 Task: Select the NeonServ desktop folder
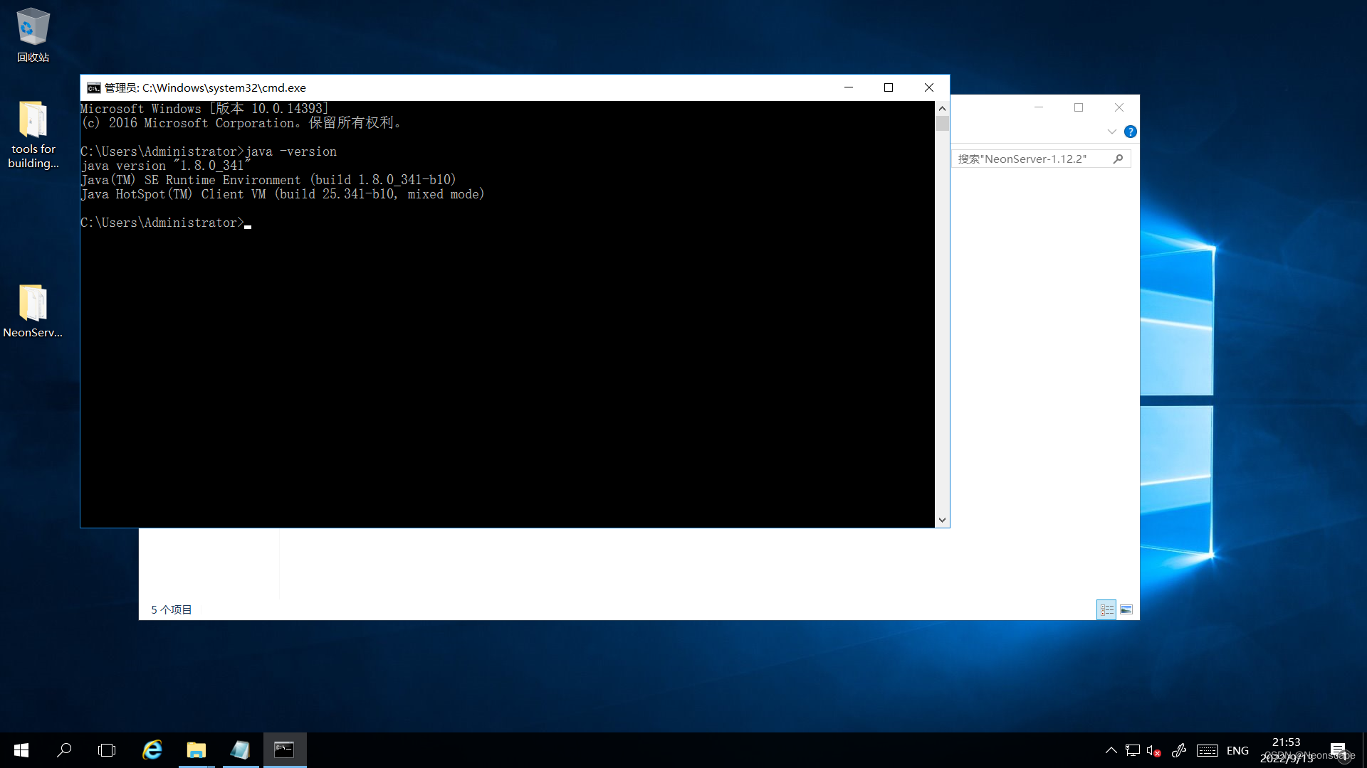point(33,304)
